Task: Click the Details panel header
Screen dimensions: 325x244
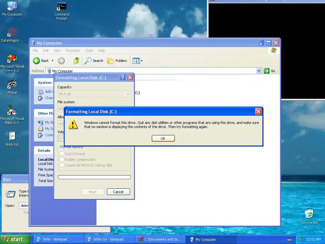Action: pyautogui.click(x=44, y=151)
